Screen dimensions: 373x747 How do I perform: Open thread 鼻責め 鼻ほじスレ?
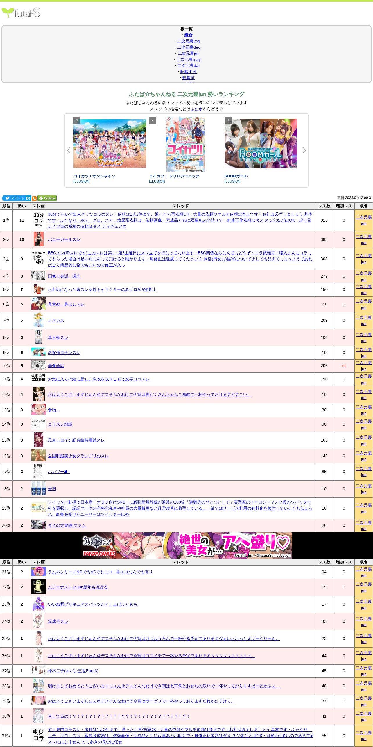66,304
